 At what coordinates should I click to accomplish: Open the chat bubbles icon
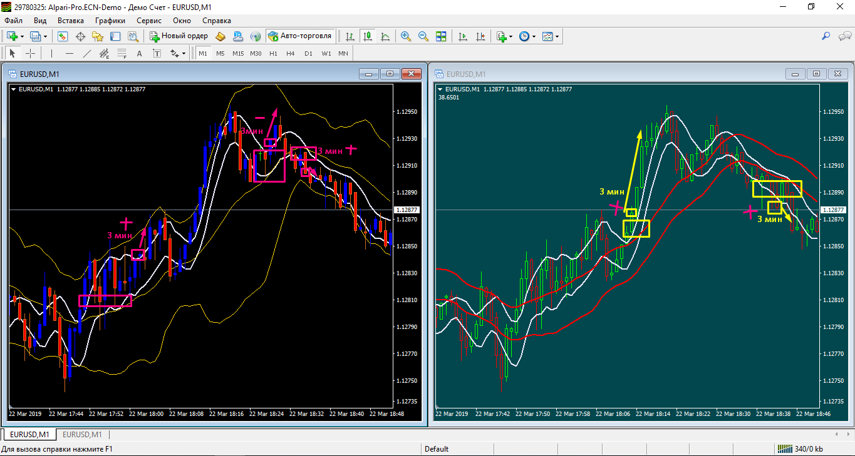[x=844, y=36]
